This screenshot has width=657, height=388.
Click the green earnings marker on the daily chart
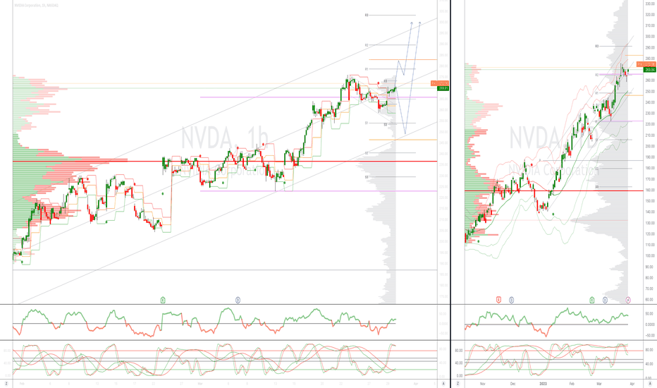point(592,300)
